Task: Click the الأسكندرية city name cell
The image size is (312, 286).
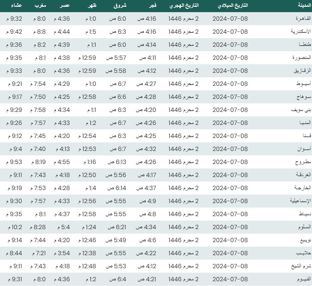Action: 300,32
